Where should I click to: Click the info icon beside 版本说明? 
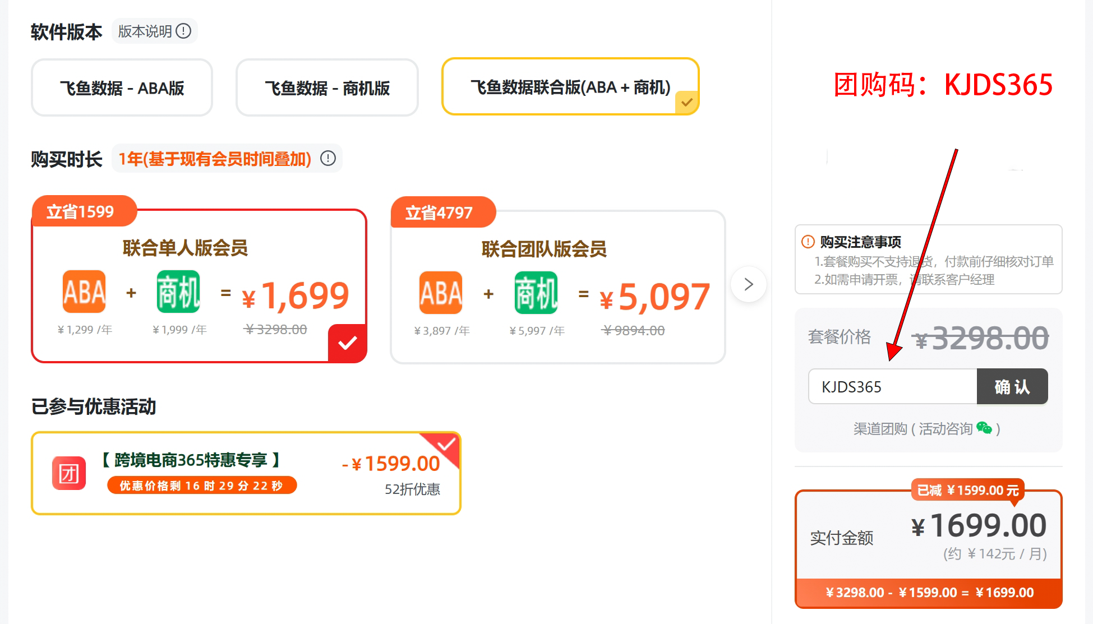(183, 31)
